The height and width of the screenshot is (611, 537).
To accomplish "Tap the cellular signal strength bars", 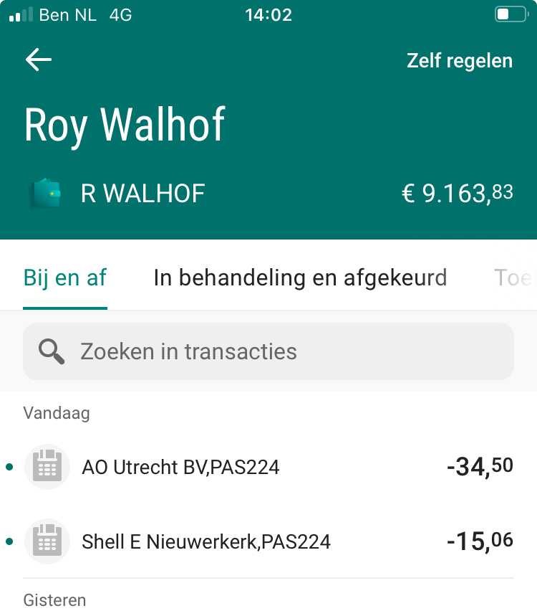I will [x=21, y=14].
